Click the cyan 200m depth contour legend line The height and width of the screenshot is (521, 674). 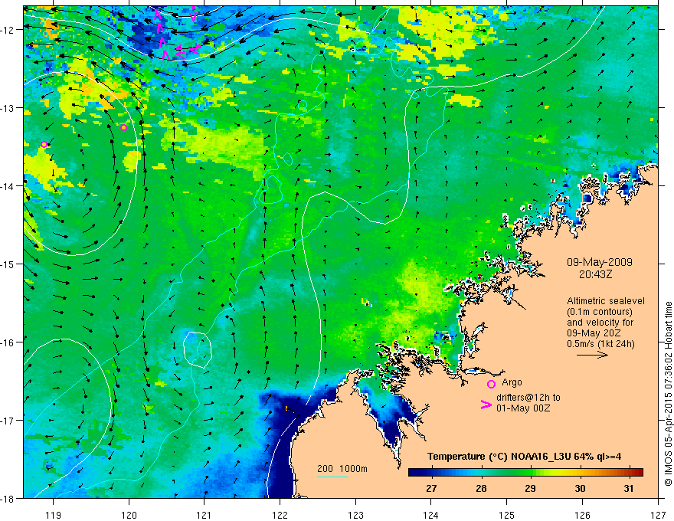332,477
